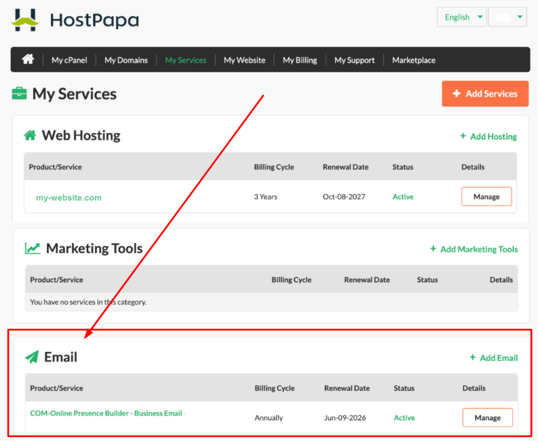The width and height of the screenshot is (538, 441).
Task: Open the account dropdown beside English
Action: coord(507,17)
